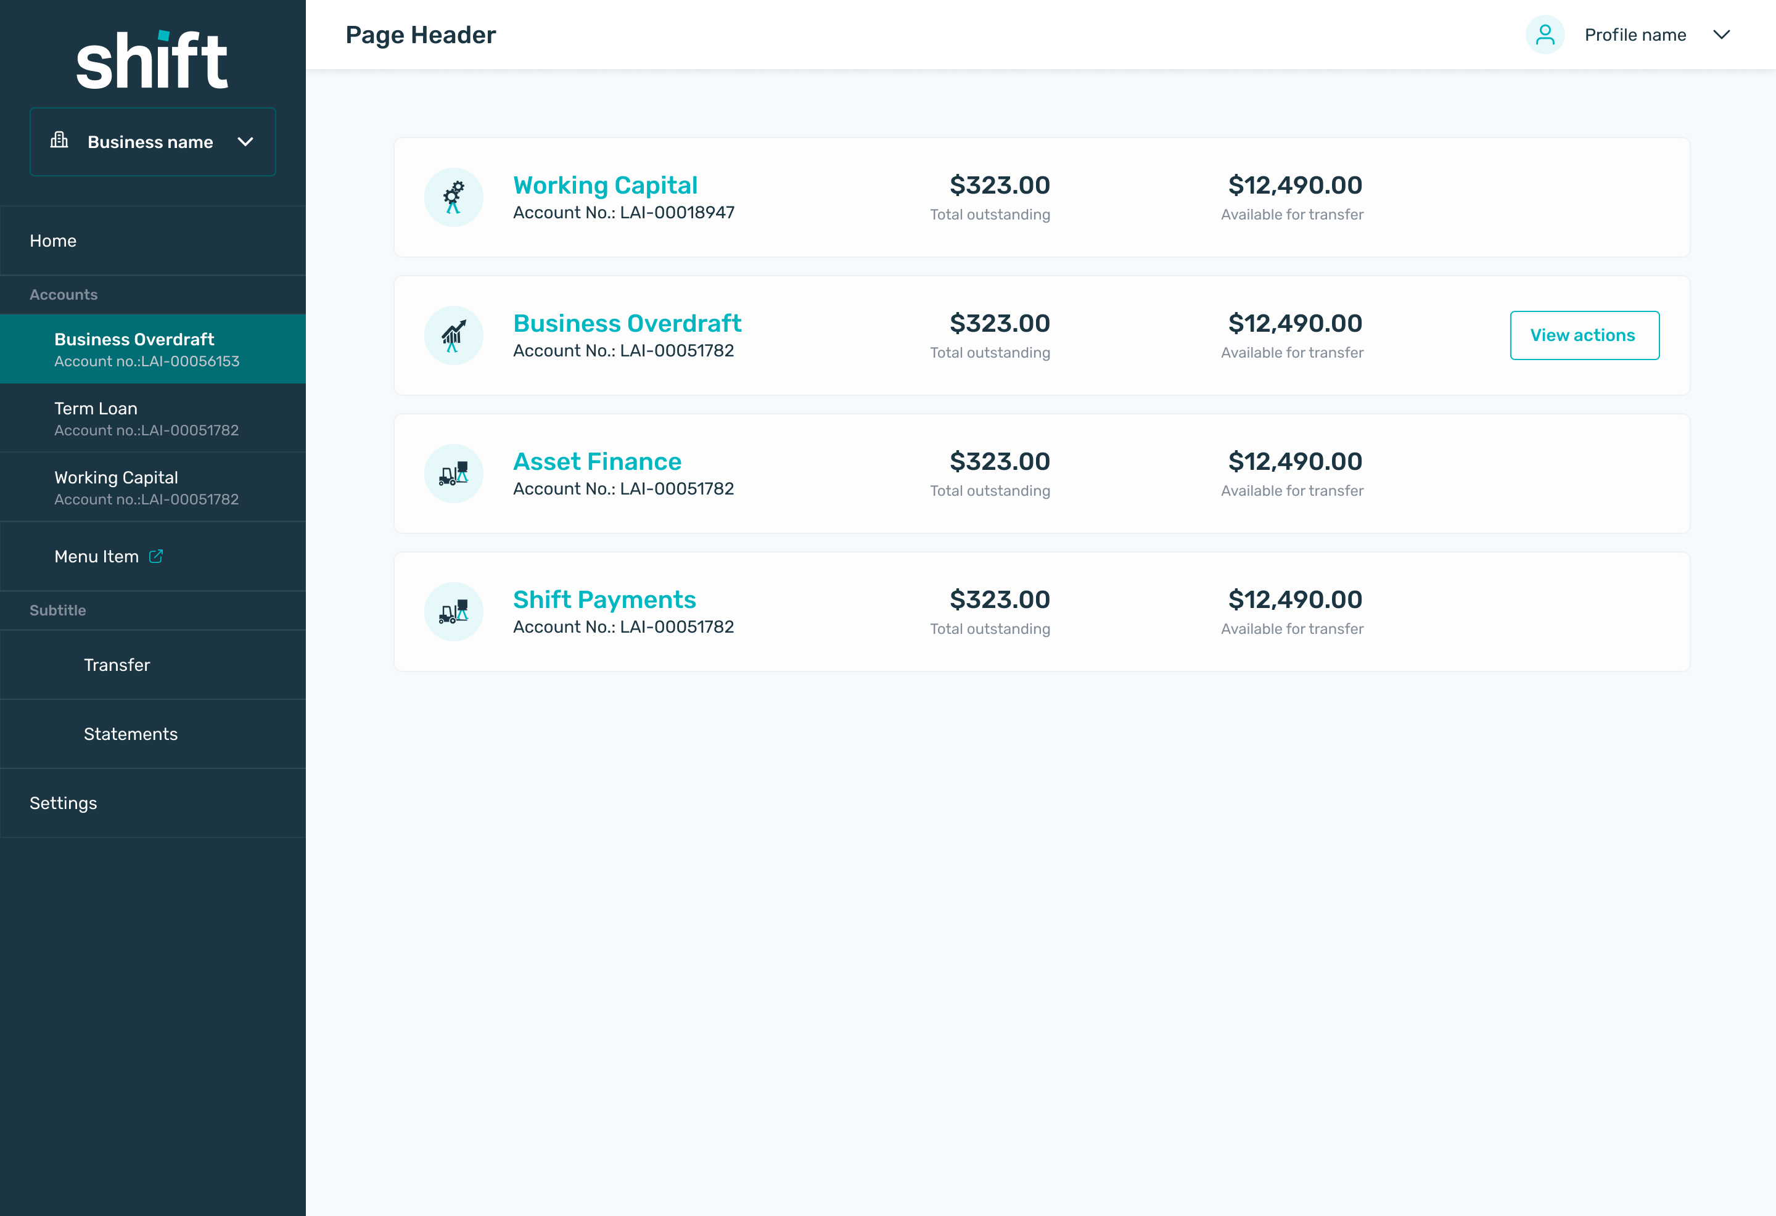Click the business building icon
Image resolution: width=1776 pixels, height=1216 pixels.
click(x=59, y=141)
